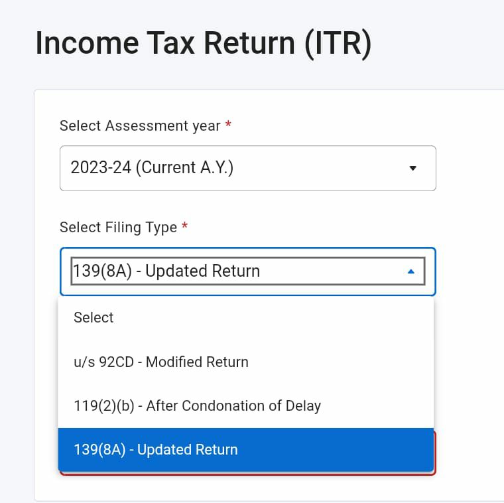Click the 'Select Filing Type' label
Image resolution: width=504 pixels, height=503 pixels.
point(118,228)
